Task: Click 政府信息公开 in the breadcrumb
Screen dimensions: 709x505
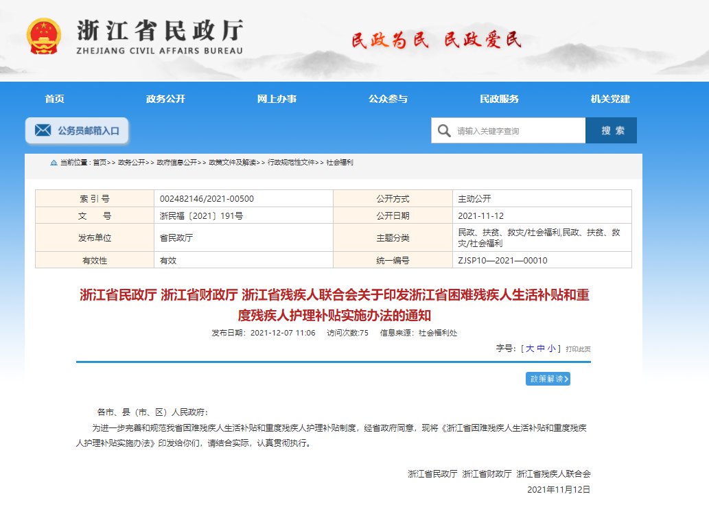Action: (x=176, y=163)
